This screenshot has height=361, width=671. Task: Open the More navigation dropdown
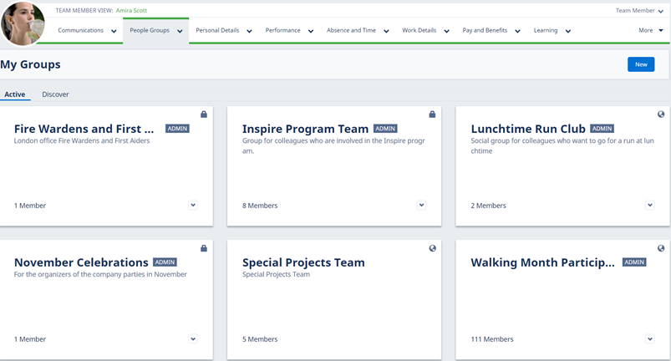(x=650, y=30)
